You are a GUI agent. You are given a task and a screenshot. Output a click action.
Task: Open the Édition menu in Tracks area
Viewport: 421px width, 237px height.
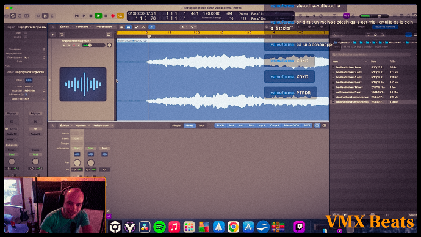(x=66, y=27)
